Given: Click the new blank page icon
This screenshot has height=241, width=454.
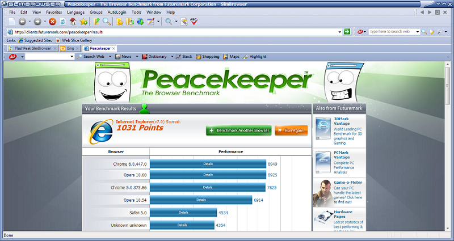Looking at the screenshot, I should click(11, 22).
